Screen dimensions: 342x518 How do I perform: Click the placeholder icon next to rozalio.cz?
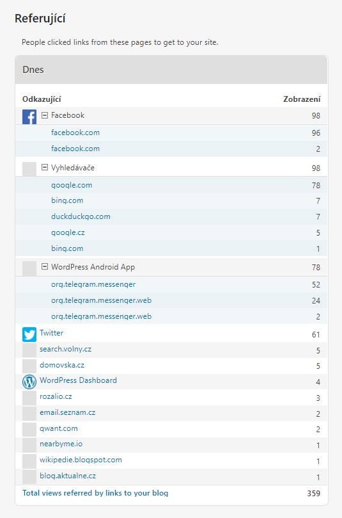point(29,398)
